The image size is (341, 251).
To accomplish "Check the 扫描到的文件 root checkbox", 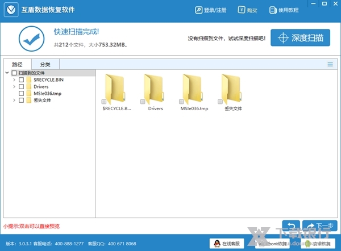I will click(x=14, y=73).
